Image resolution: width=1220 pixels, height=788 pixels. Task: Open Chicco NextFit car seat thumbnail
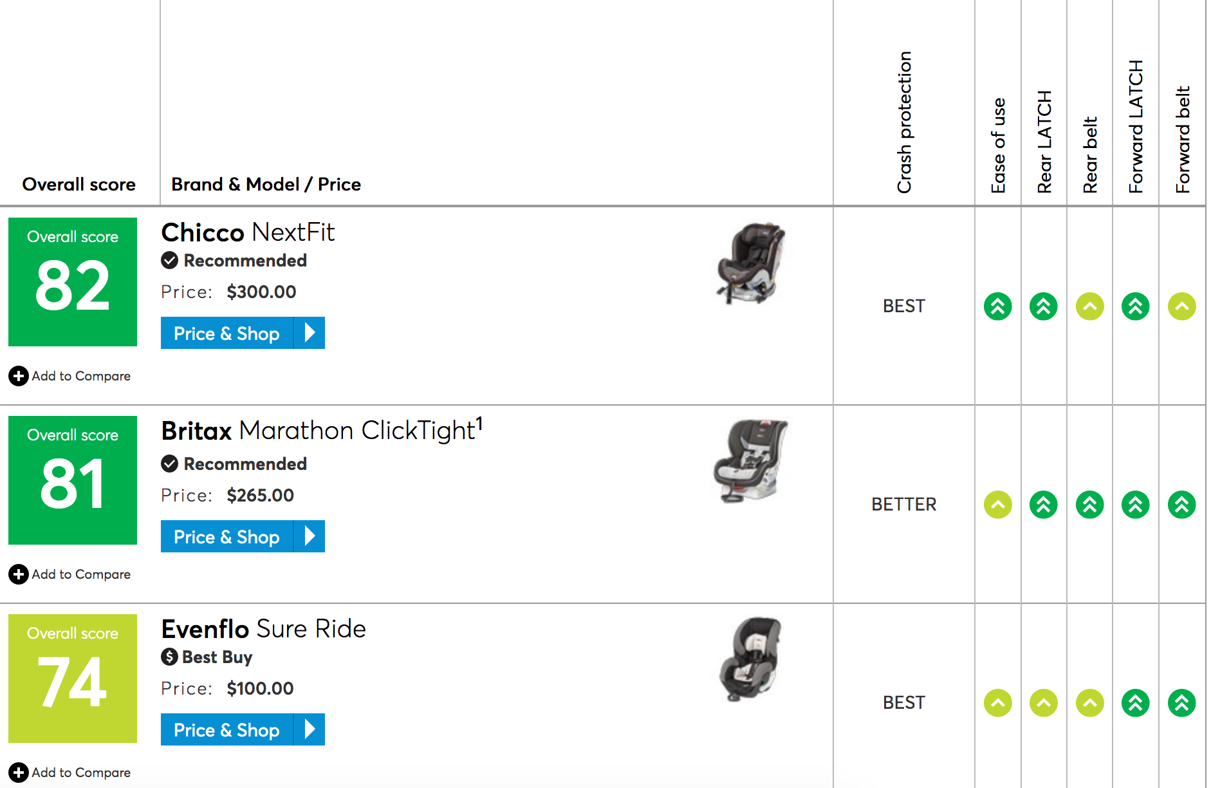click(x=750, y=264)
